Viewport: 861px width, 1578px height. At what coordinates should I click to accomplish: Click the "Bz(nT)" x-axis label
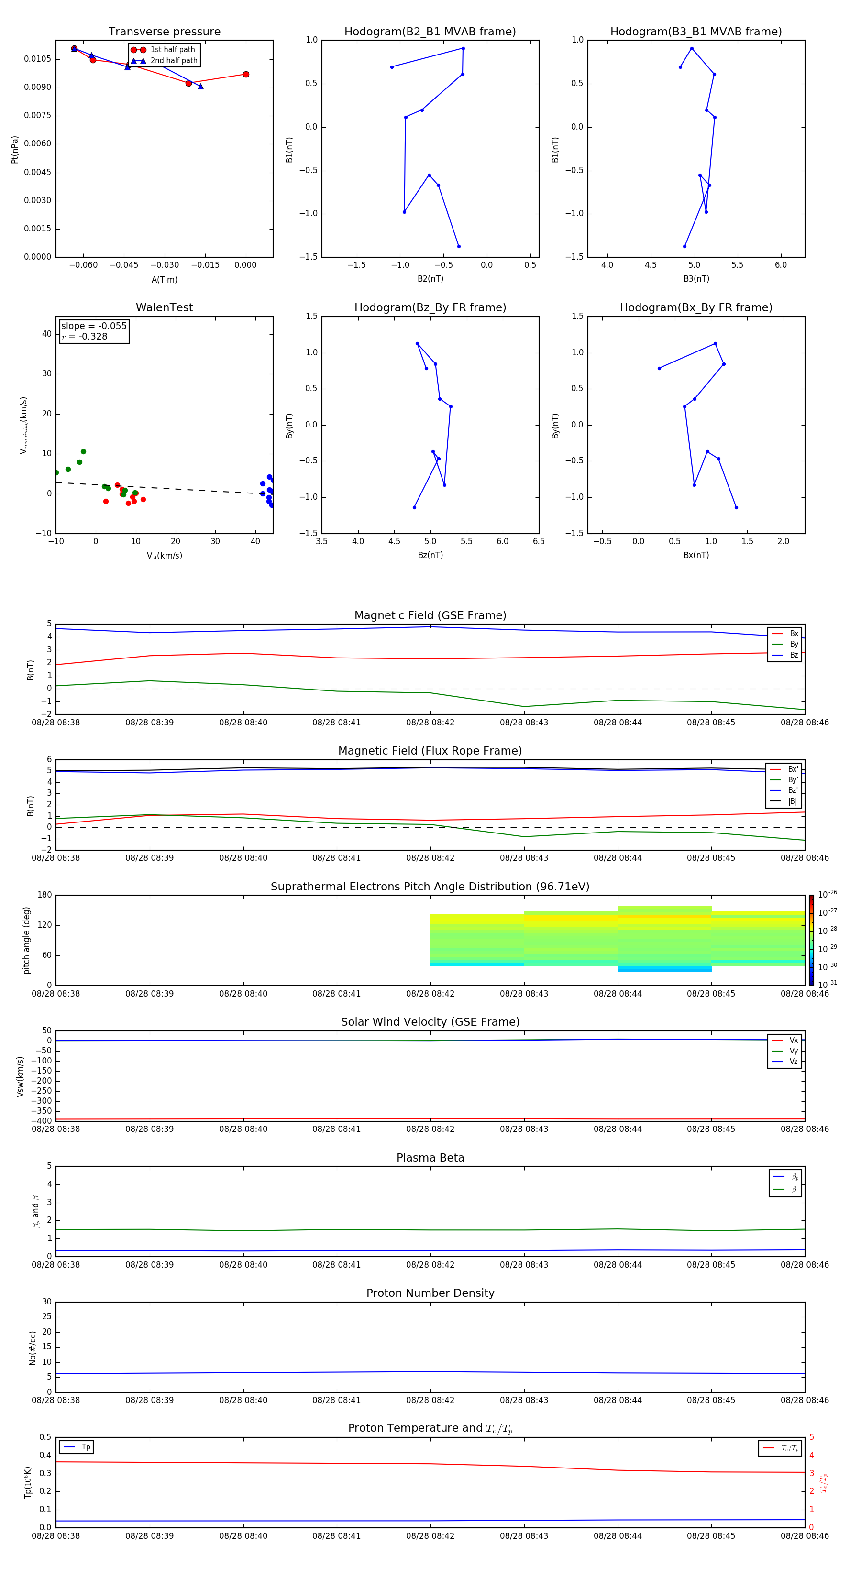[x=430, y=555]
